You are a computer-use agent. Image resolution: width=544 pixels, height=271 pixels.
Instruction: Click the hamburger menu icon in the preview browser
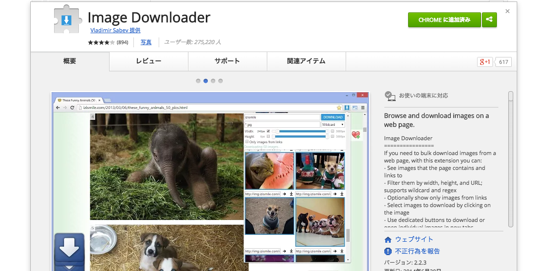click(363, 108)
